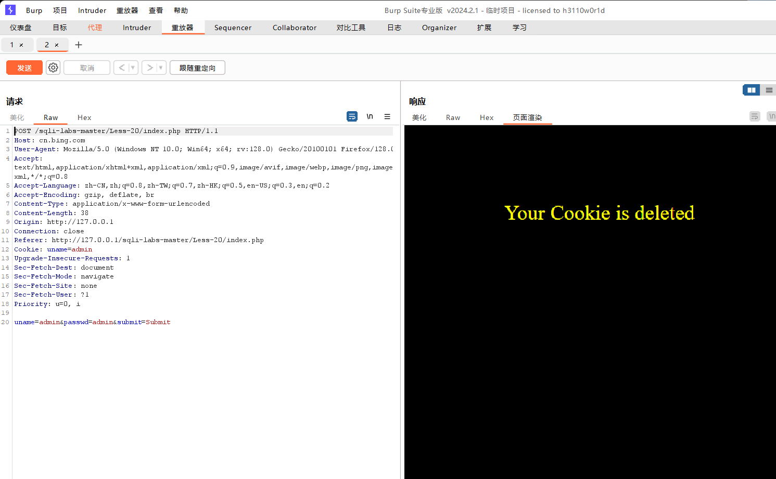Image resolution: width=776 pixels, height=479 pixels.
Task: Select request Raw view tab
Action: 51,117
